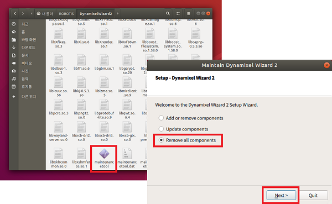Expand the path bar right arrow

point(118,13)
